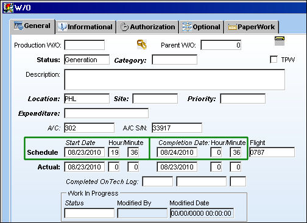Click the Expenditure input field
The image size is (307, 223).
click(107, 113)
